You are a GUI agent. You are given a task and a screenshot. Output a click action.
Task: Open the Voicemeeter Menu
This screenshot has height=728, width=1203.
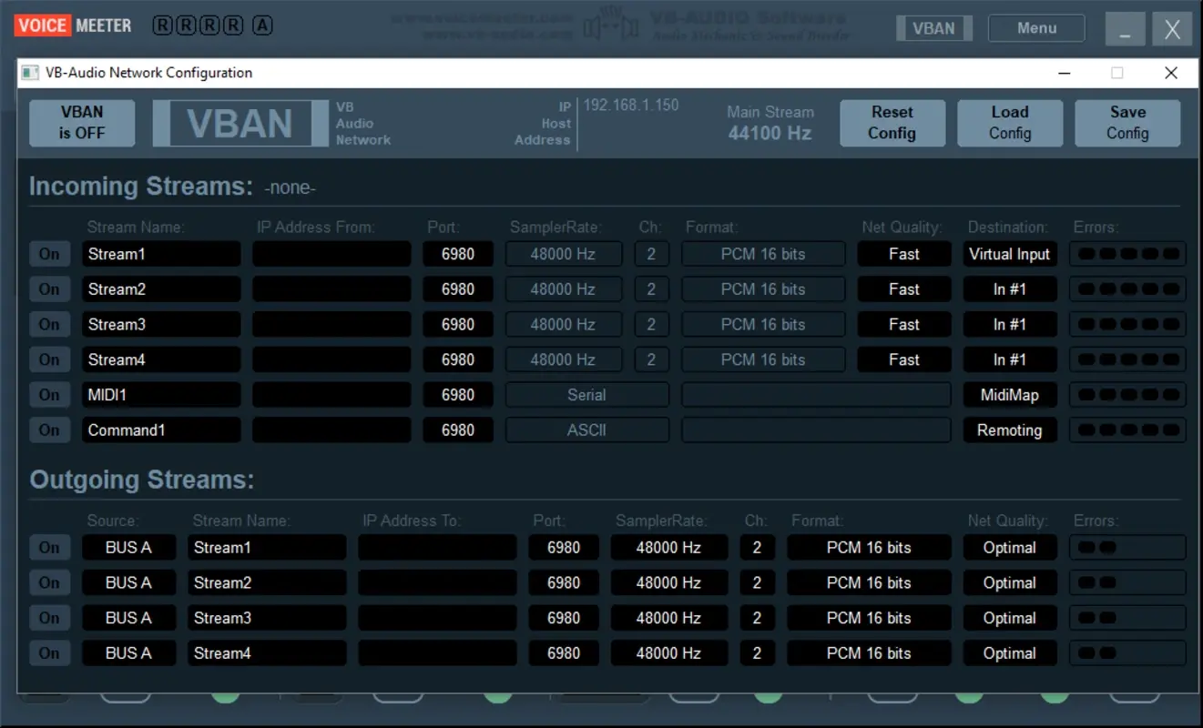point(1036,28)
